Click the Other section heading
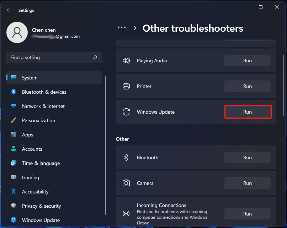Viewport: 287px width, 228px height. [122, 139]
